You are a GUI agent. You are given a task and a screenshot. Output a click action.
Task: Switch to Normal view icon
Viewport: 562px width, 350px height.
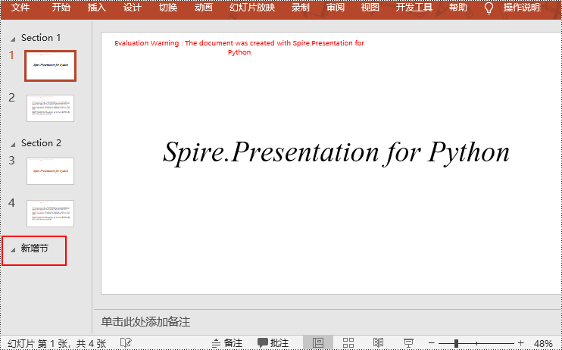point(318,343)
